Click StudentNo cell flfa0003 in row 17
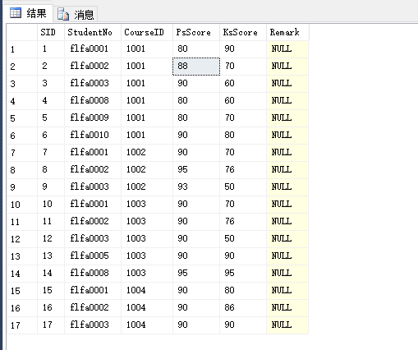 93,325
